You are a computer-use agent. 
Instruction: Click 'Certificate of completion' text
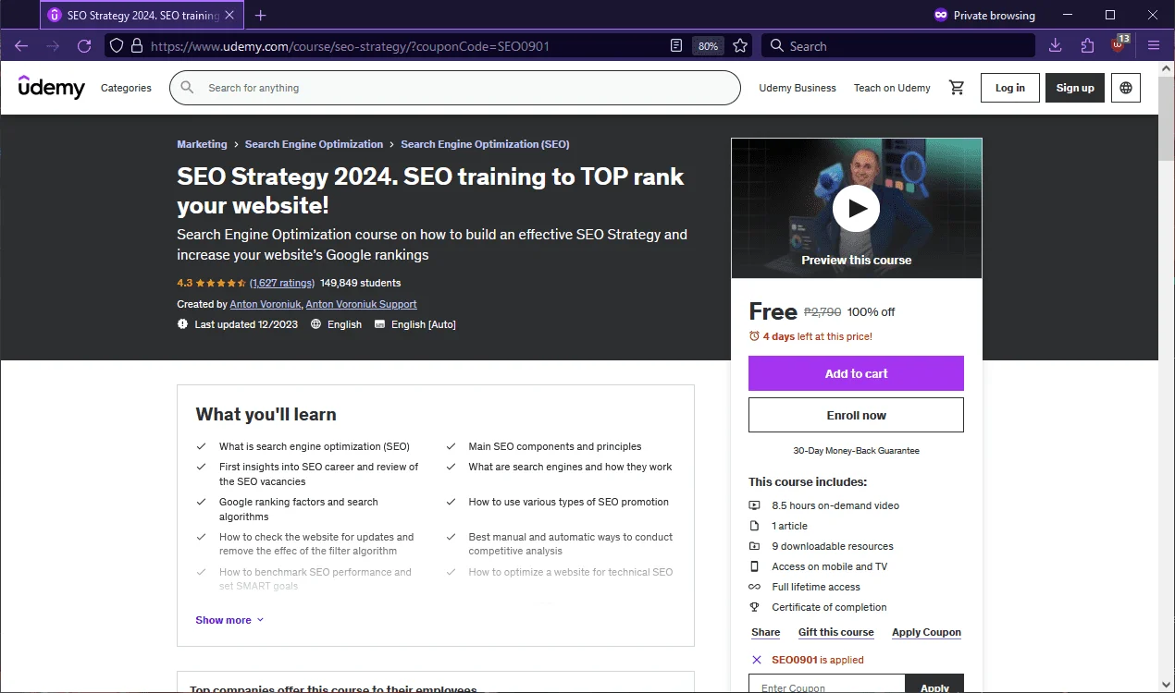(829, 607)
